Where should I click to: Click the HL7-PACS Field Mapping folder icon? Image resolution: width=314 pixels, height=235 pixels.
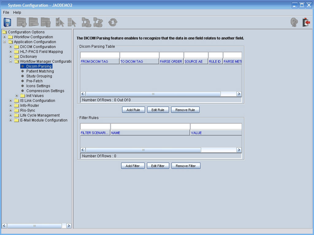click(17, 51)
